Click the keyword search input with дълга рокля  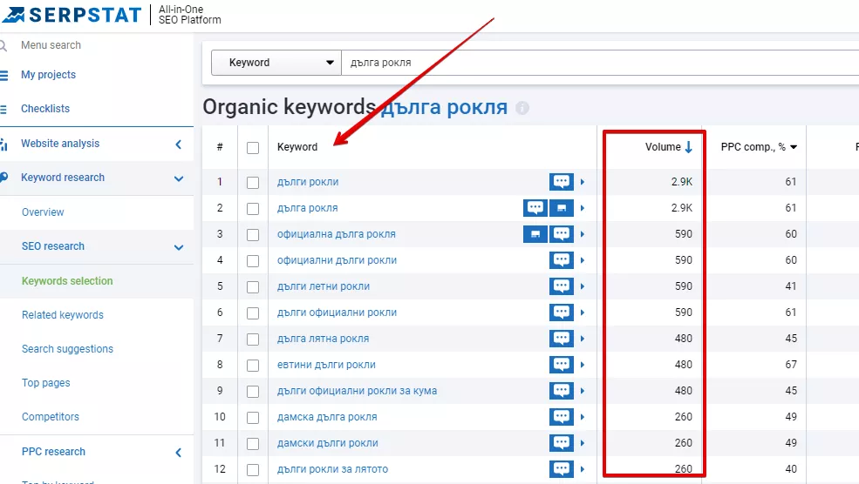600,63
